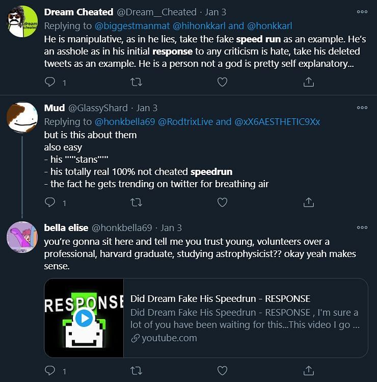Image resolution: width=377 pixels, height=382 pixels.
Task: Retweet bella elise's tweet
Action: pyautogui.click(x=137, y=371)
